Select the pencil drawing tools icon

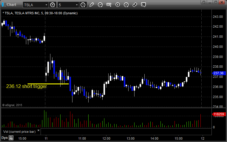tap(92, 5)
